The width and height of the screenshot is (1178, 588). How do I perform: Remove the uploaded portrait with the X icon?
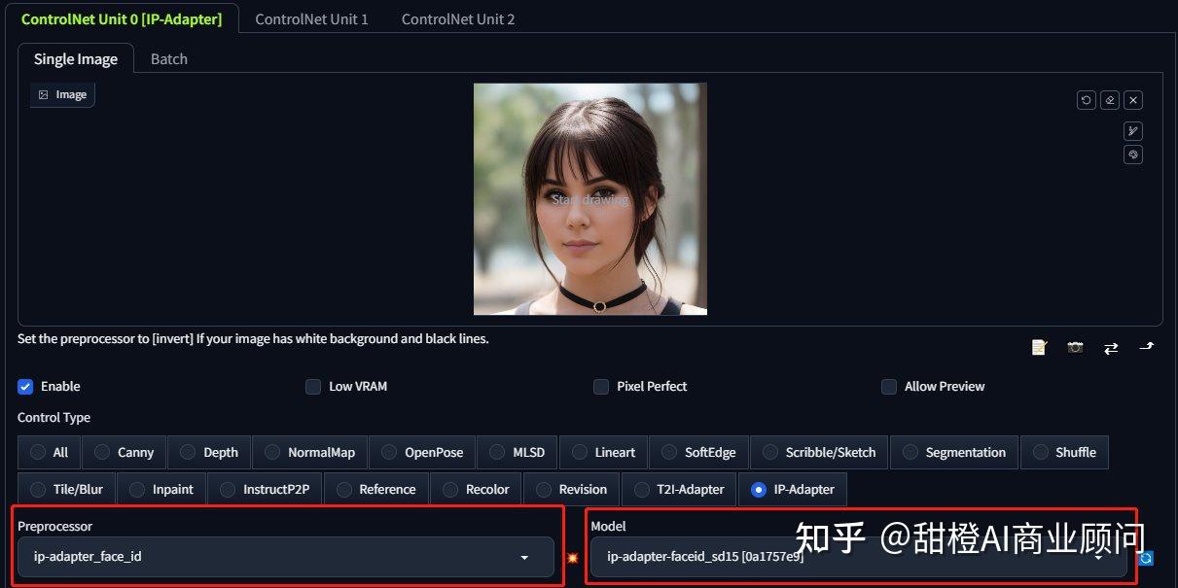(x=1133, y=99)
